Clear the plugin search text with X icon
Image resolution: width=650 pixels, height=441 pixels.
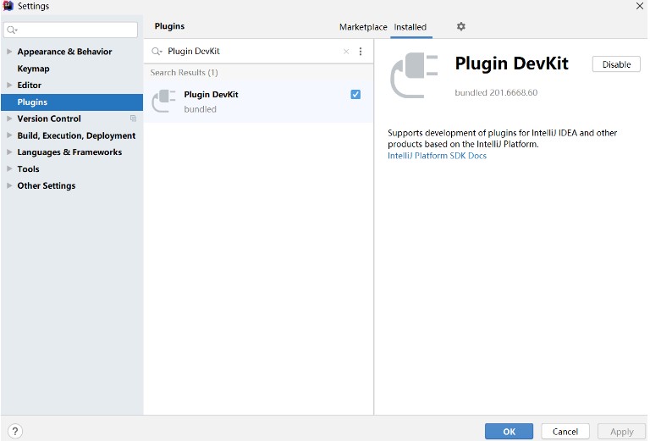[345, 52]
